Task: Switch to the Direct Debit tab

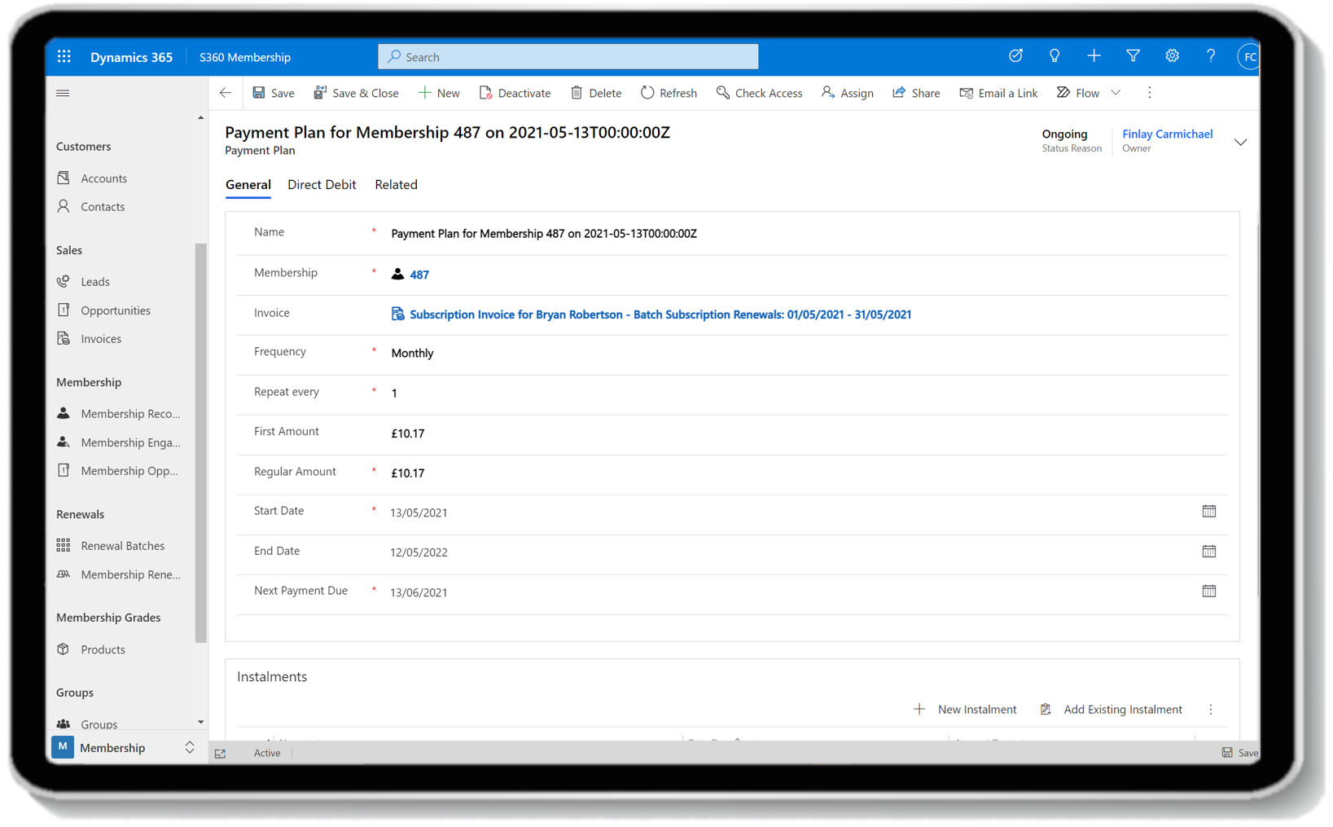Action: click(x=322, y=185)
